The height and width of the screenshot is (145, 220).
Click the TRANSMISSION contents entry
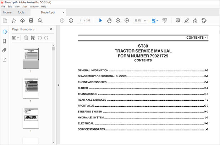click(143, 94)
